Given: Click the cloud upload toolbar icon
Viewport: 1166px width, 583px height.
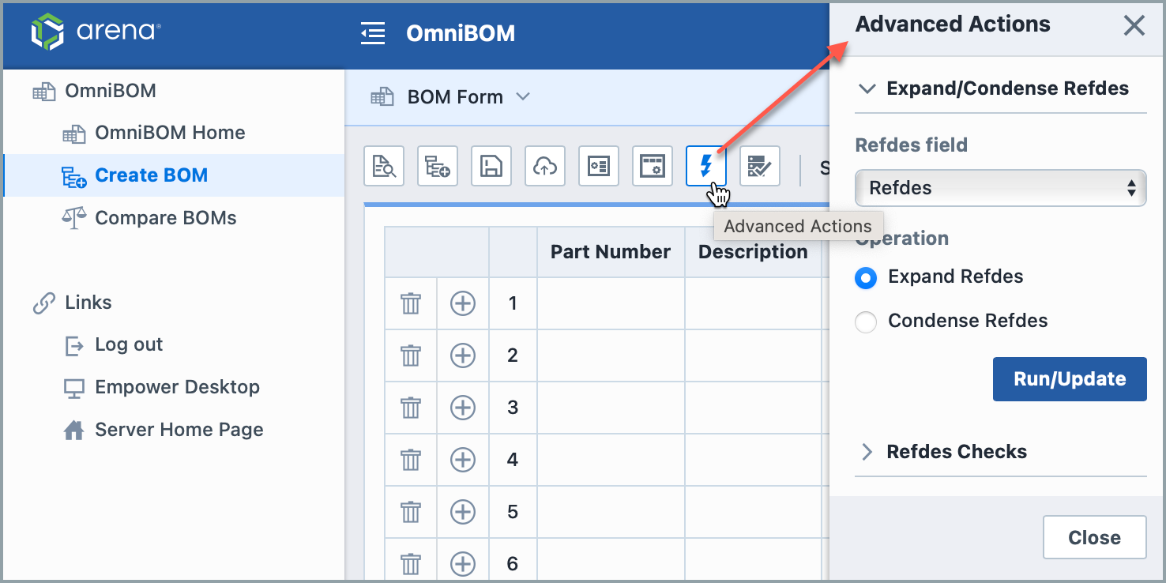Looking at the screenshot, I should point(545,166).
